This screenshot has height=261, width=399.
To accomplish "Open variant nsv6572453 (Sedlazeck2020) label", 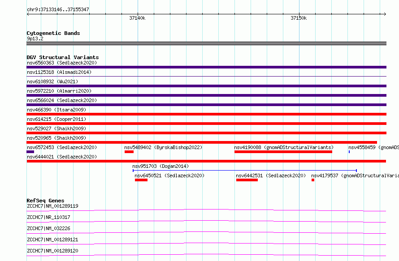I will click(62, 147).
